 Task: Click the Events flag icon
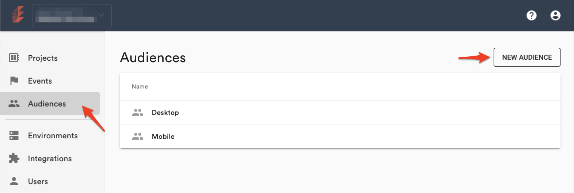click(x=14, y=81)
